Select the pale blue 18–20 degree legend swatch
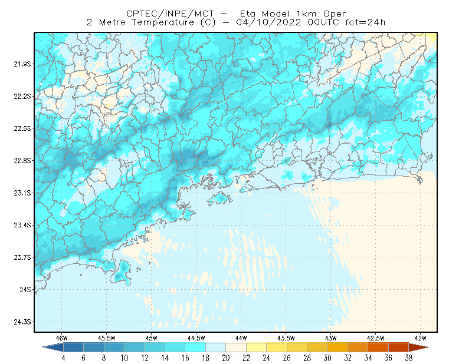472x364 pixels. pyautogui.click(x=215, y=348)
